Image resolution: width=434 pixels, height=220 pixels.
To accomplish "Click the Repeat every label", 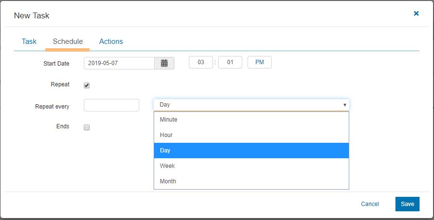I will coord(52,107).
